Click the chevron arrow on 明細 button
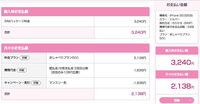Screen dimensions: 200x104 coord(190,100)
